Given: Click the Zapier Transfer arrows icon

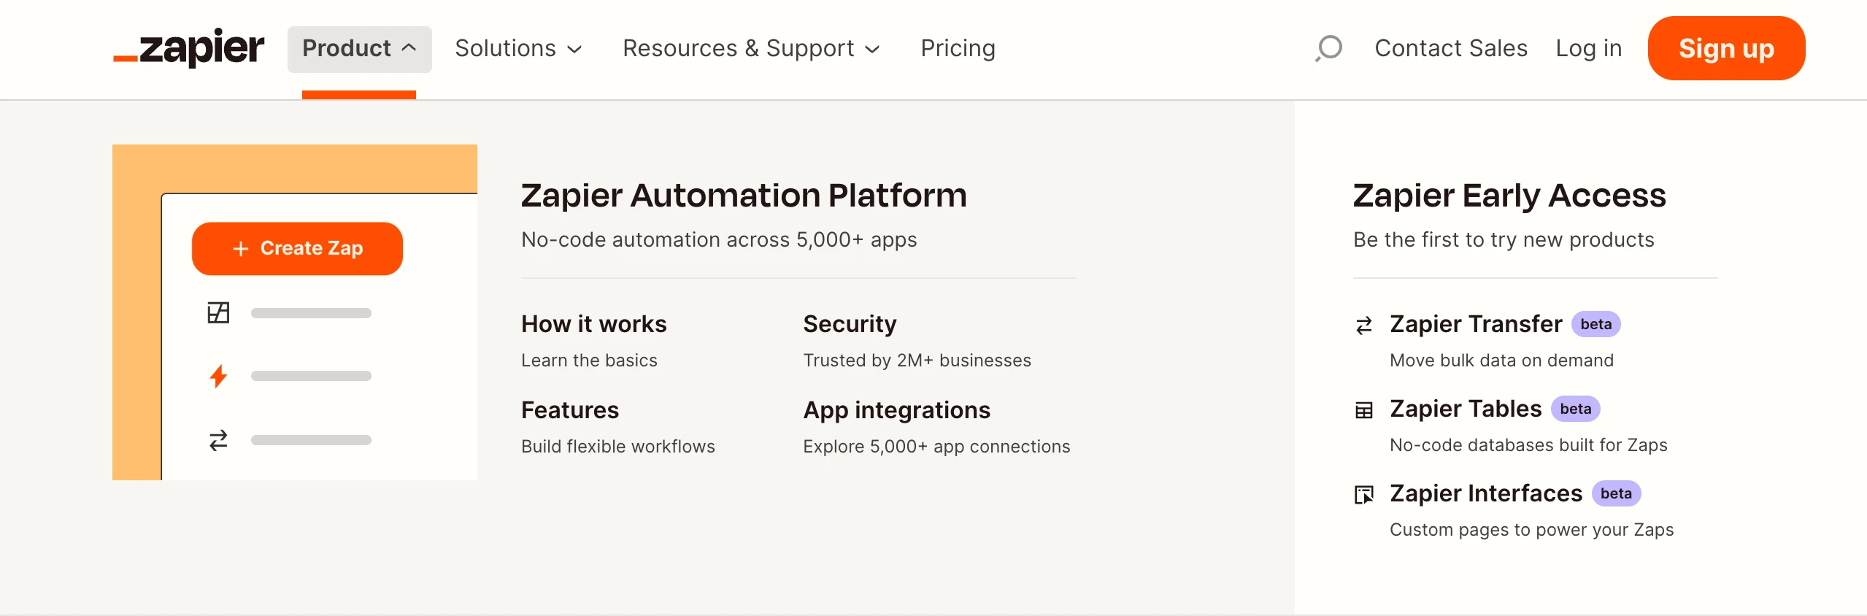Looking at the screenshot, I should click(1363, 325).
